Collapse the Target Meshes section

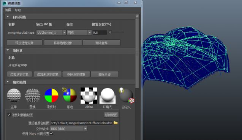(8, 17)
